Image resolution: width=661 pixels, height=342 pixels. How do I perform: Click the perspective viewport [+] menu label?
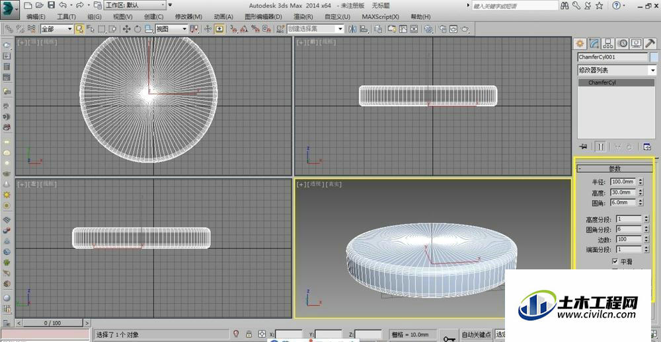coord(301,184)
